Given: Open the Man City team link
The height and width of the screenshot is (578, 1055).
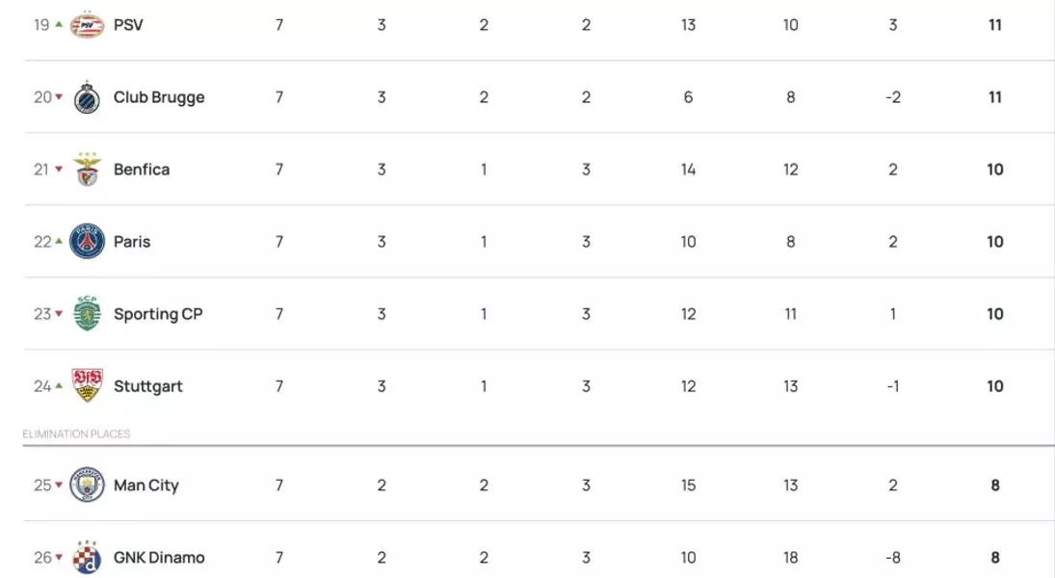Looking at the screenshot, I should [x=146, y=486].
